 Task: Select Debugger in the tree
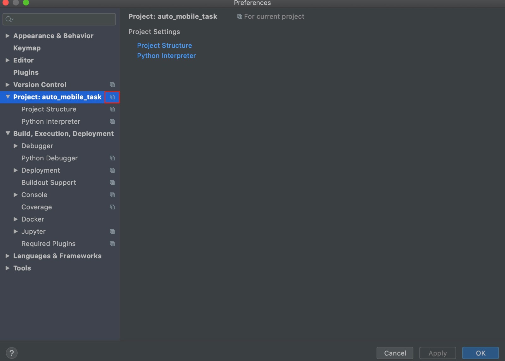pos(37,146)
